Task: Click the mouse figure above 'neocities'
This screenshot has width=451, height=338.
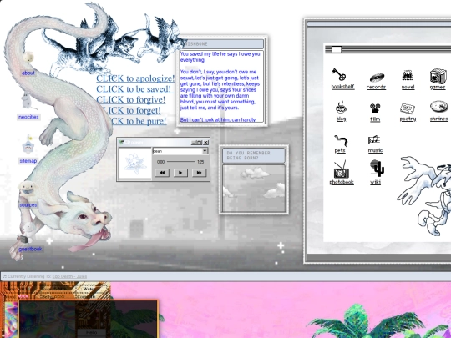Action: (28, 101)
